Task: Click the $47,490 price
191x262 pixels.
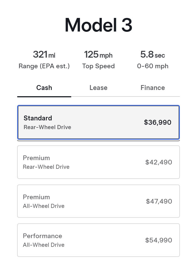Action: (x=159, y=201)
